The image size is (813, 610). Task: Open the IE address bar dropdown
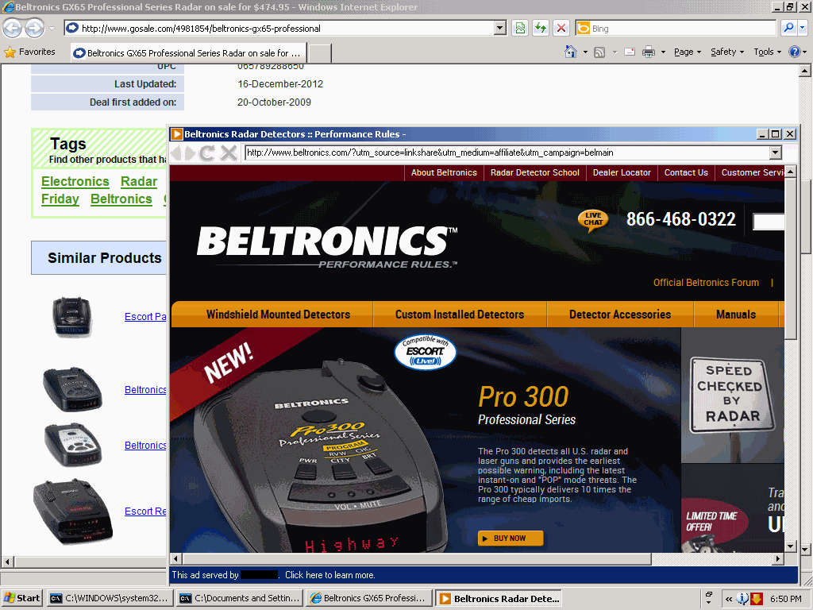500,28
